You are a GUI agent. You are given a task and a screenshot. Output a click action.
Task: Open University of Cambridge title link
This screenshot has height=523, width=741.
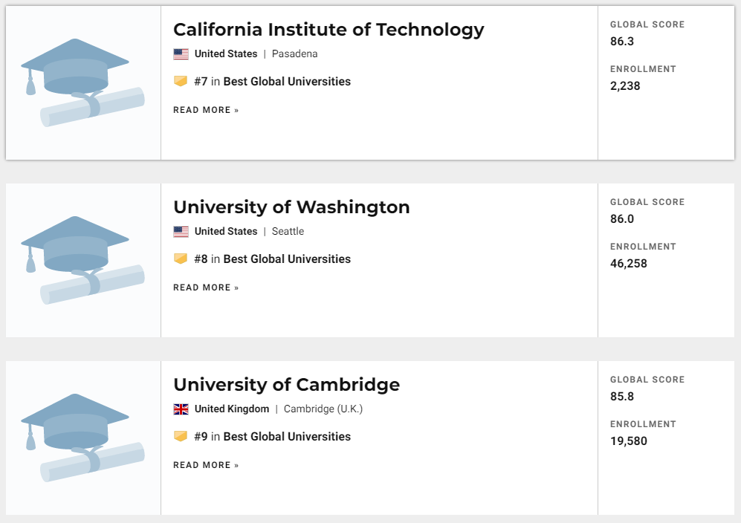coord(286,385)
